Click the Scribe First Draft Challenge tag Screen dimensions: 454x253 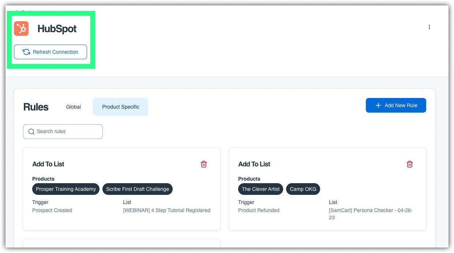(138, 189)
